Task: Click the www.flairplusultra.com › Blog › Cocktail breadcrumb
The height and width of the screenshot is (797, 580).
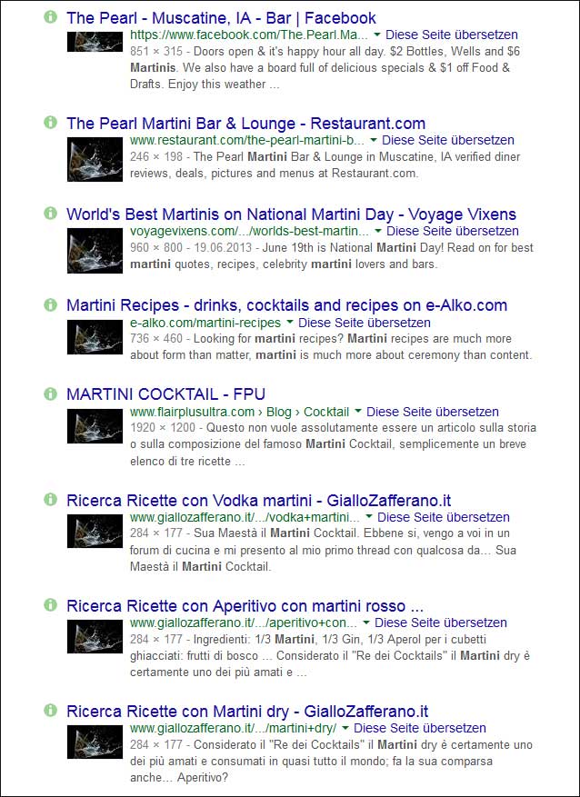Action: click(239, 411)
